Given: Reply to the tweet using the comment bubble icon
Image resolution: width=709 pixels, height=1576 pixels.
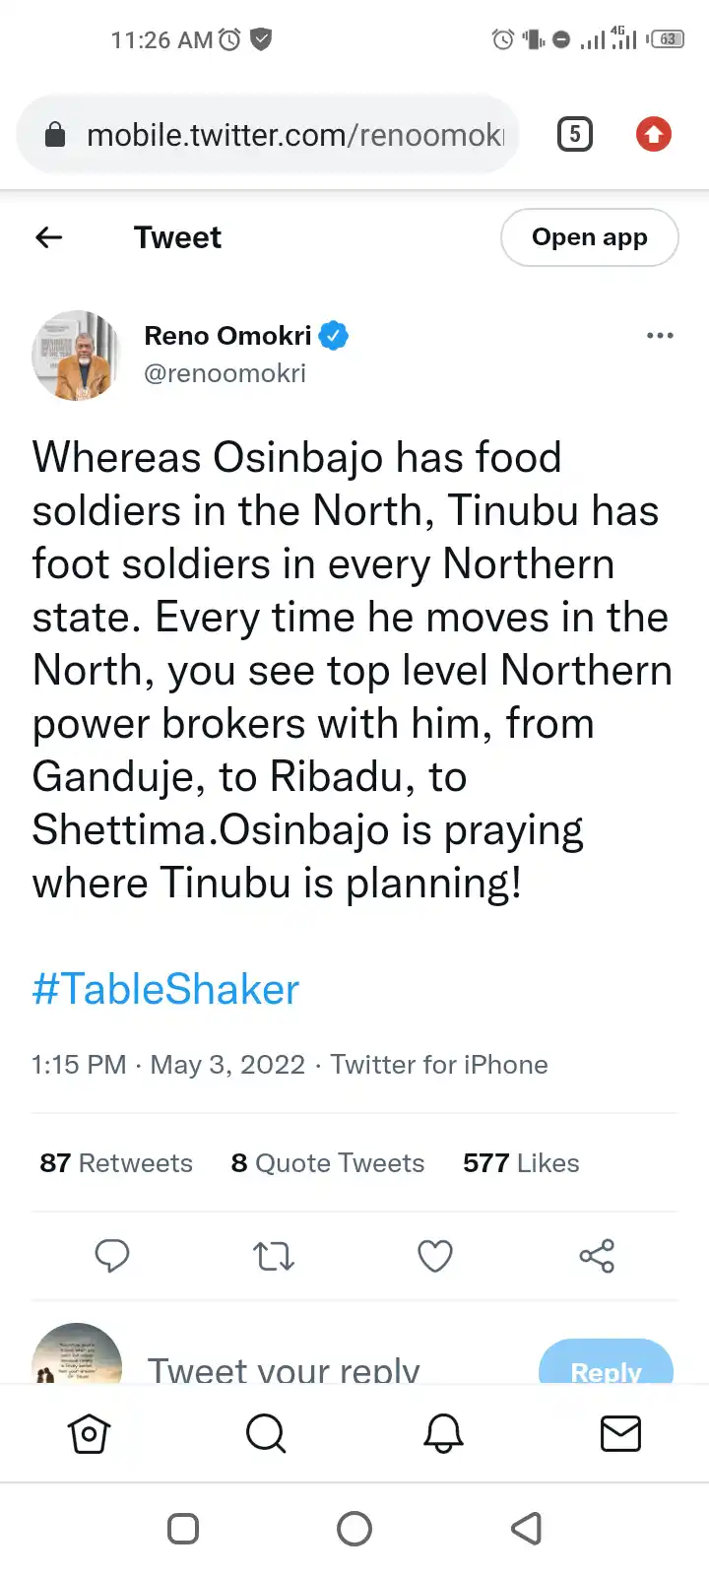Looking at the screenshot, I should pos(112,1256).
